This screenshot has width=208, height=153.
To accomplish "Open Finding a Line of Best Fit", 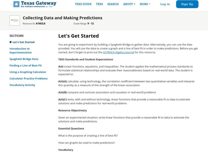I will [x=25, y=66].
